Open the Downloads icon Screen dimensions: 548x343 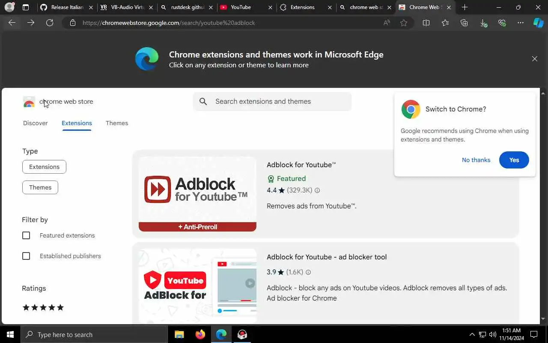(483, 23)
